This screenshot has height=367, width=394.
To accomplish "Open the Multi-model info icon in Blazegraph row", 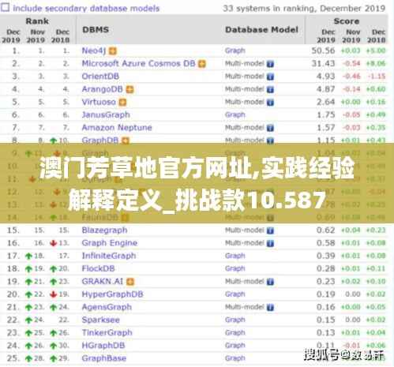I will point(270,230).
